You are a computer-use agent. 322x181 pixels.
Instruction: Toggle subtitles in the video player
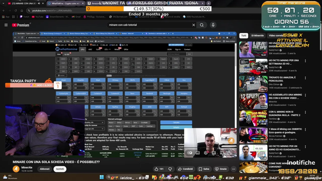coord(198,153)
